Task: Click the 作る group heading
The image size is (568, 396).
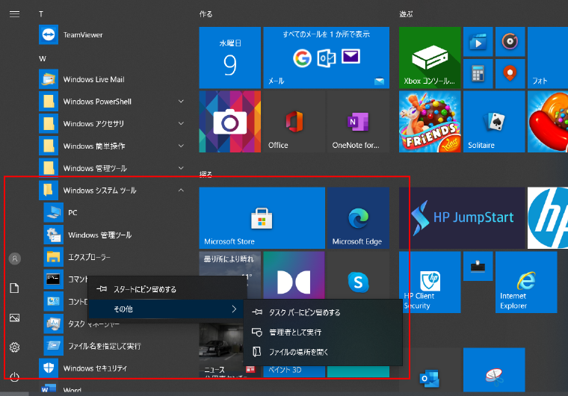Action: tap(206, 14)
